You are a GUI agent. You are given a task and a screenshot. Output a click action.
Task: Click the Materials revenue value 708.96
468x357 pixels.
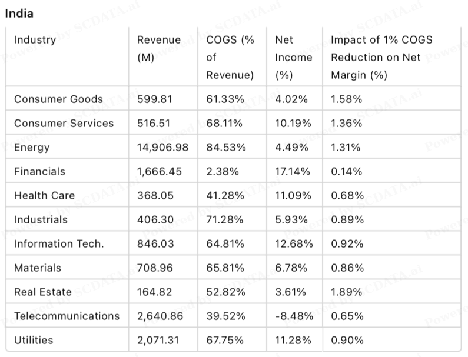click(155, 268)
